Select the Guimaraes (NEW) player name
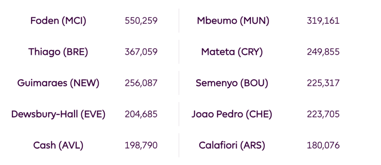Screen dimensions: 381x165 coord(58,83)
